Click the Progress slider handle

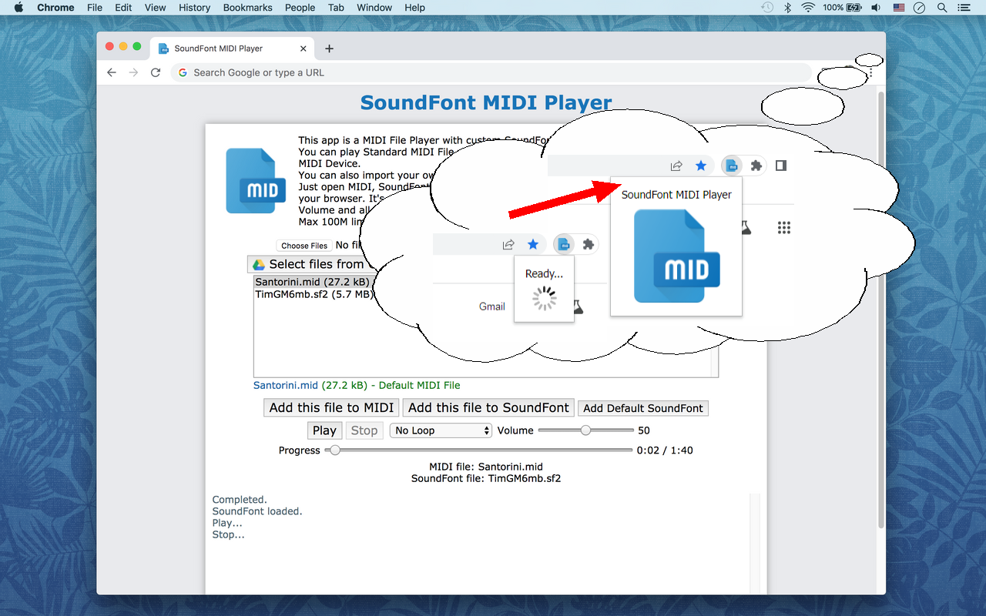point(334,450)
